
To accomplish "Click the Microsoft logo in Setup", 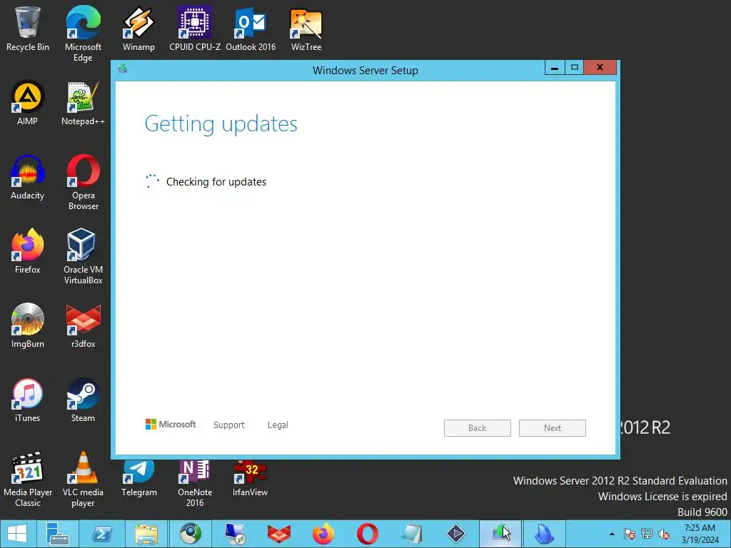I will click(x=171, y=425).
